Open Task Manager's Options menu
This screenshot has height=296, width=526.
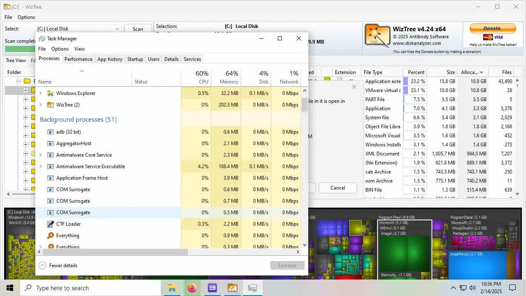pyautogui.click(x=60, y=49)
